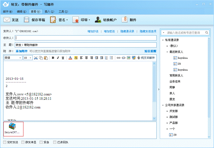Open the 宋体 font family dropdown
The width and height of the screenshot is (214, 148).
tap(13, 58)
